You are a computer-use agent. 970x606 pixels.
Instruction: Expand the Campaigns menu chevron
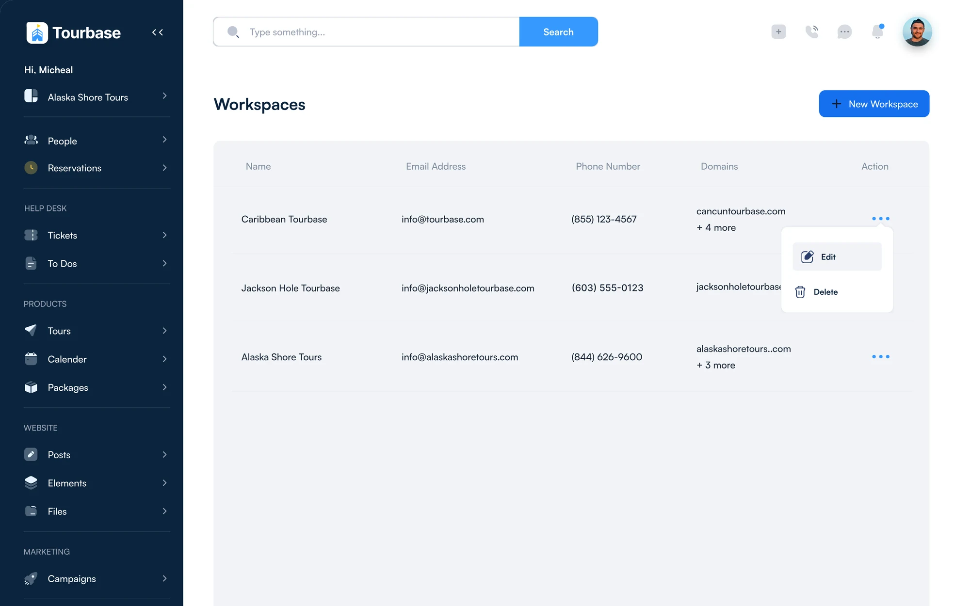164,578
